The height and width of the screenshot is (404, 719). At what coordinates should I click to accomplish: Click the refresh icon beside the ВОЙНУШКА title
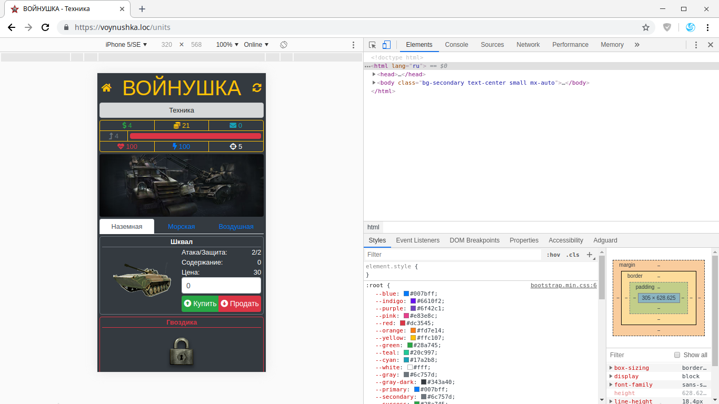tap(257, 88)
